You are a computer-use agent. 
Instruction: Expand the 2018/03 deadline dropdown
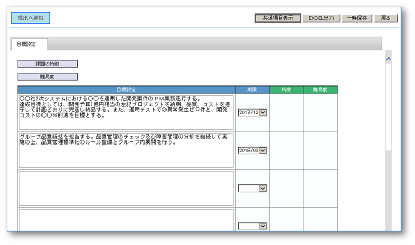pos(262,150)
